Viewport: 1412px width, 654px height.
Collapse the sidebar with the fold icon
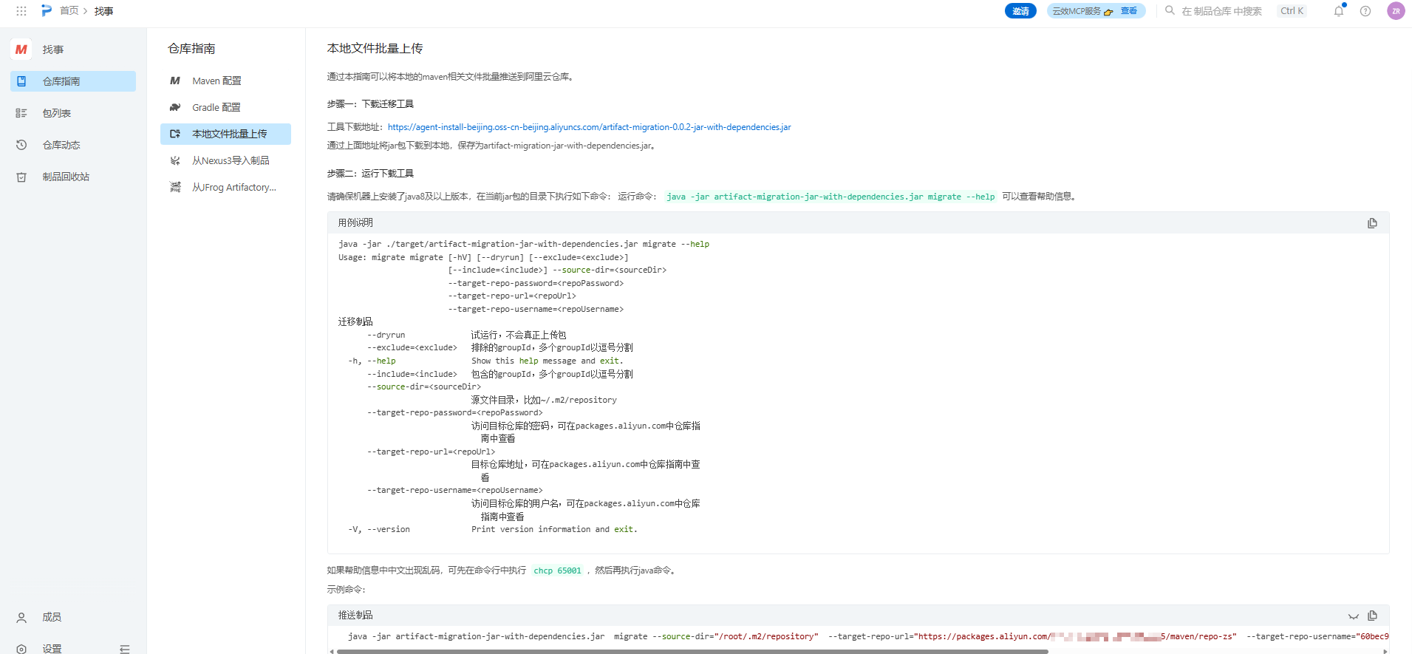(124, 649)
